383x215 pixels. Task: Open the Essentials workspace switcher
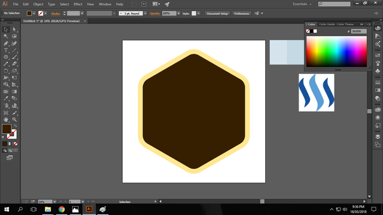tap(302, 4)
